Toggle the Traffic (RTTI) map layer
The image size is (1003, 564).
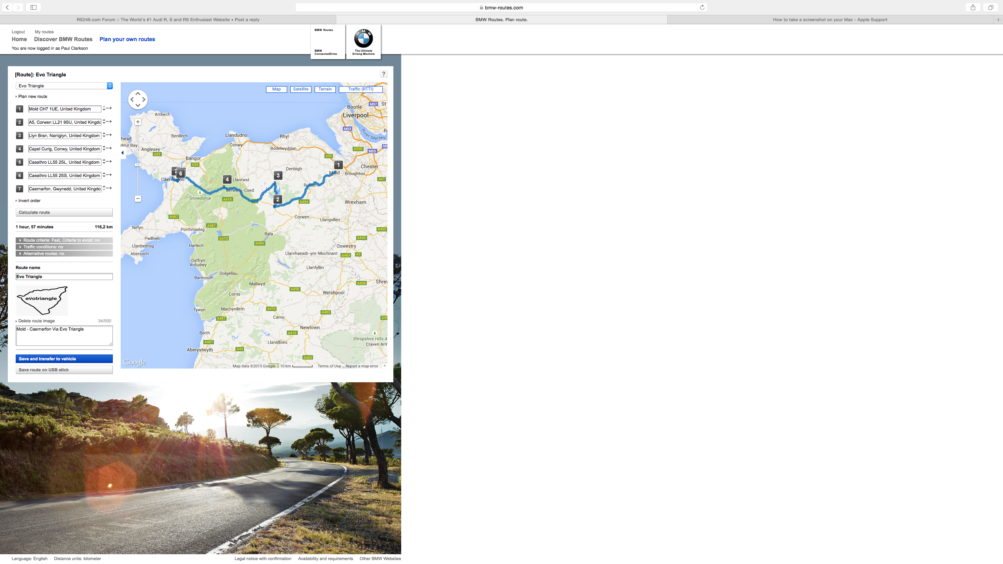pyautogui.click(x=360, y=89)
